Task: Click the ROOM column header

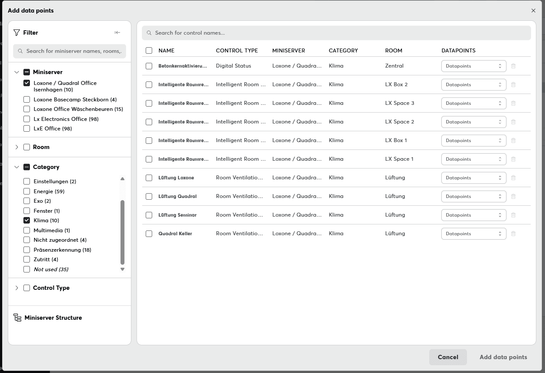Action: click(394, 51)
